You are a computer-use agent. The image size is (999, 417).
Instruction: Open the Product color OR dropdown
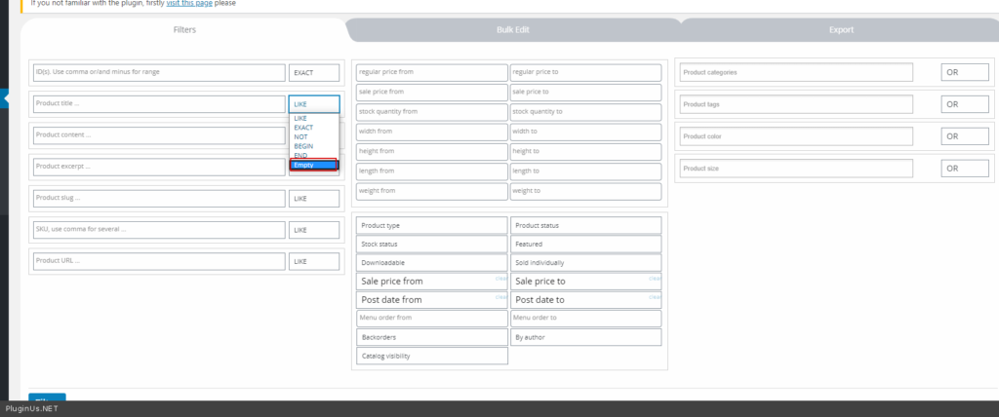click(x=965, y=136)
